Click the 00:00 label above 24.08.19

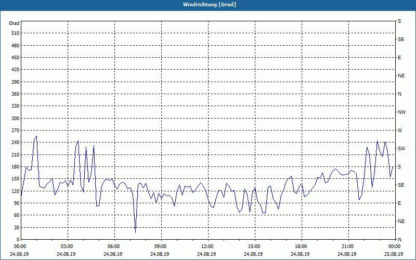point(20,246)
